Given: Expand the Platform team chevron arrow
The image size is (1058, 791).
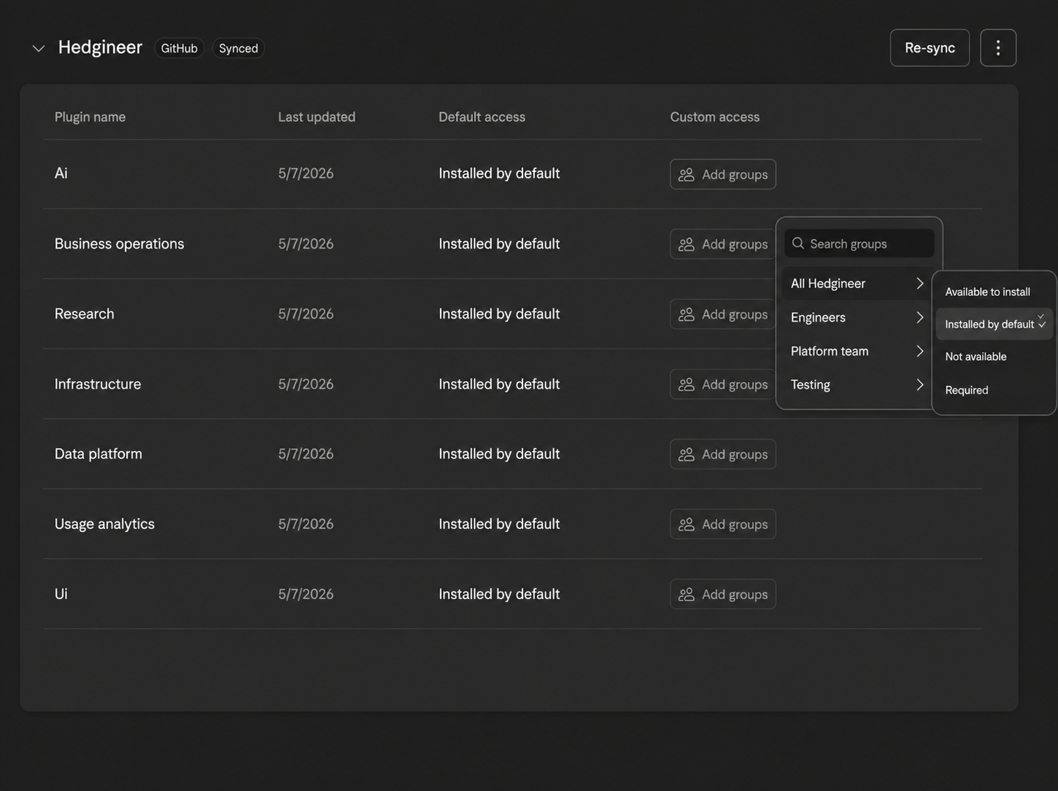Looking at the screenshot, I should coord(920,351).
